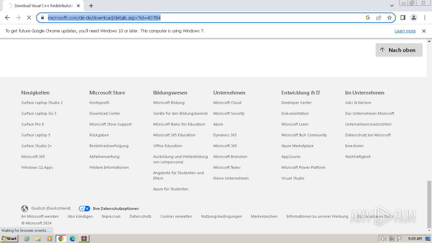Click the Markenzeichen link
The width and height of the screenshot is (432, 243).
[264, 216]
